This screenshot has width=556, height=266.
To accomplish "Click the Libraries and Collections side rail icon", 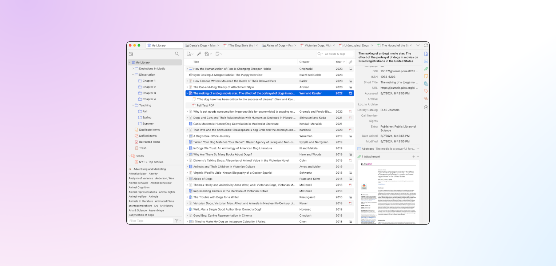I will [426, 84].
